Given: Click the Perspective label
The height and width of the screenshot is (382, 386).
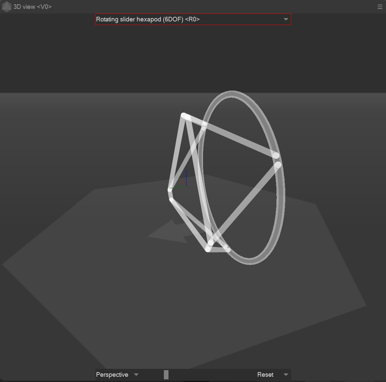Looking at the screenshot, I should 112,374.
